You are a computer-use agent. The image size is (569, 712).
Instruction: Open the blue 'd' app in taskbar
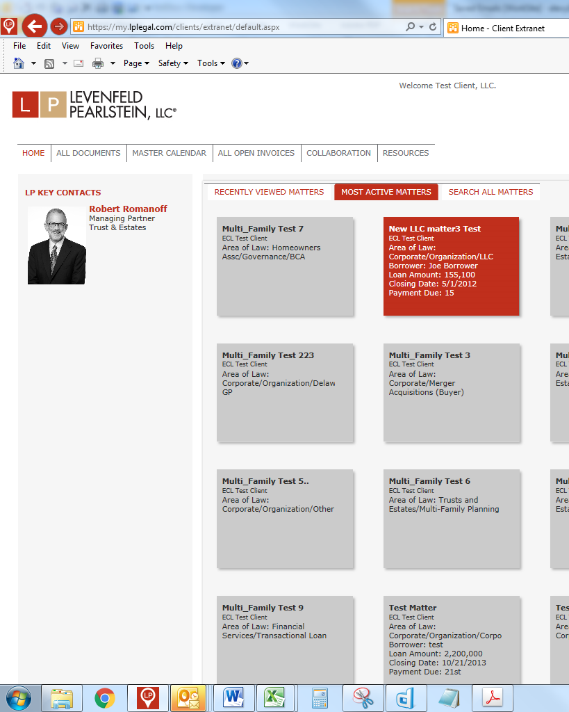pos(406,698)
